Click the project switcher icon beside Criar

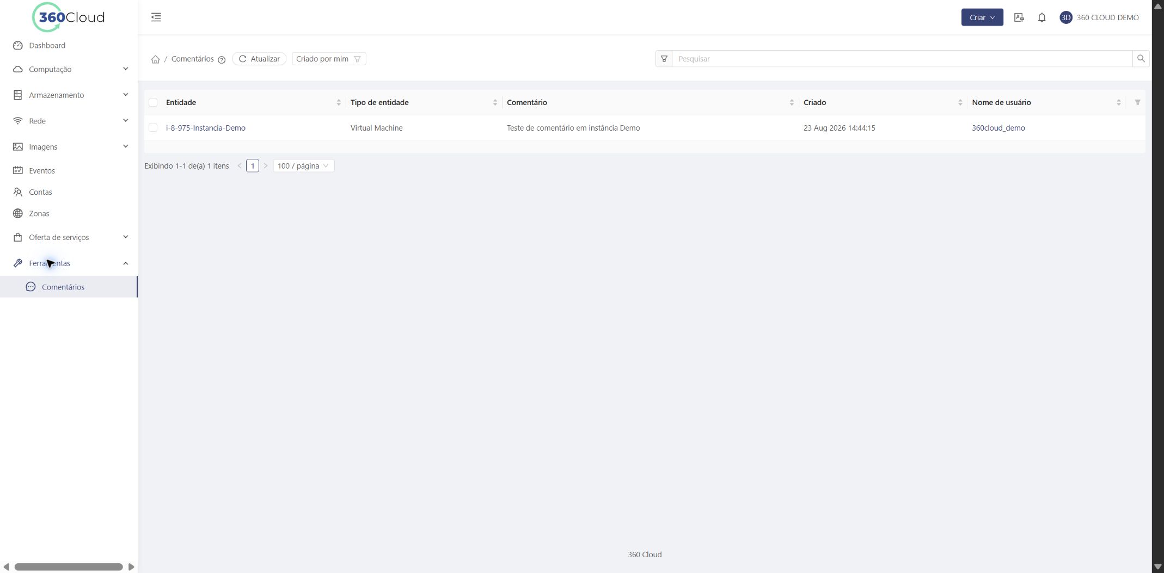pyautogui.click(x=1019, y=17)
